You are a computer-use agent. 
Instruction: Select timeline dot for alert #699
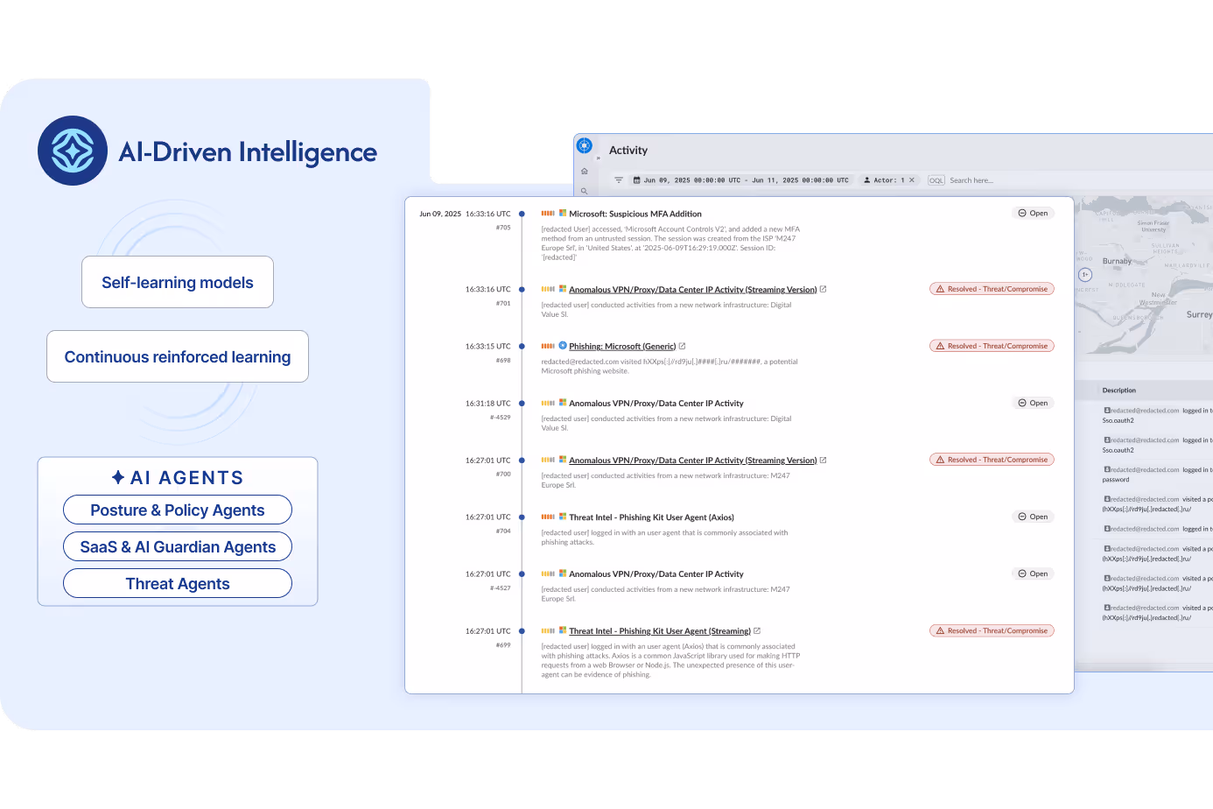[x=522, y=630]
